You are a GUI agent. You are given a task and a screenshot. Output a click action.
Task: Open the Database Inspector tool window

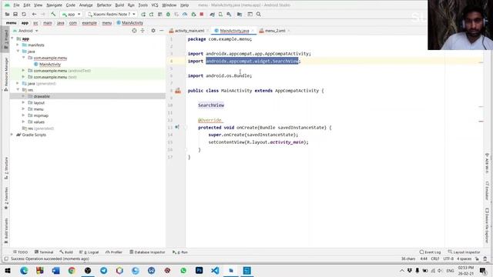(147, 252)
